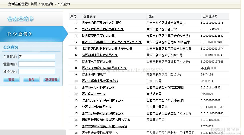The image size is (244, 135).
Task: Select registration number 6101241500002
Action: 211,120
